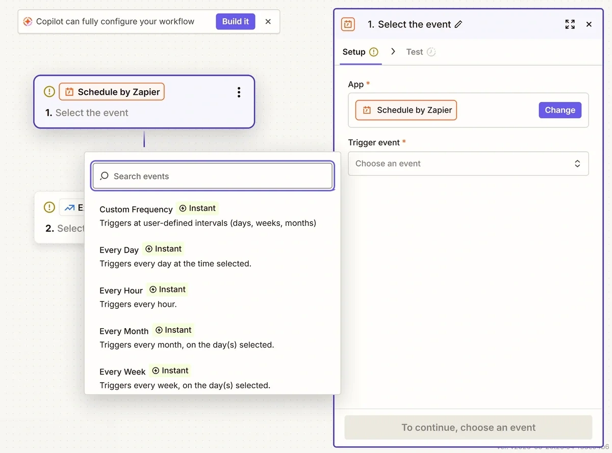Screen dimensions: 612x453
Task: Click the Instant badge beside Every Hour
Action: (167, 289)
